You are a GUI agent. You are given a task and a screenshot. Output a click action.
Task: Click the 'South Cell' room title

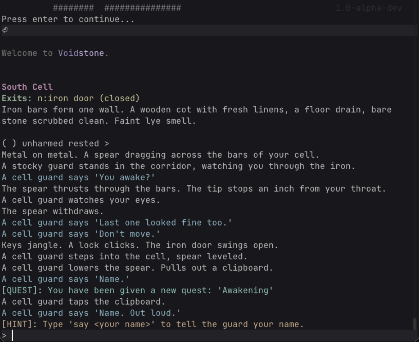pos(27,87)
